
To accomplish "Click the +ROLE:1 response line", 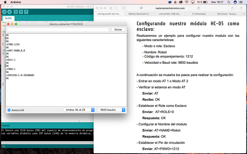I will point(11,60).
